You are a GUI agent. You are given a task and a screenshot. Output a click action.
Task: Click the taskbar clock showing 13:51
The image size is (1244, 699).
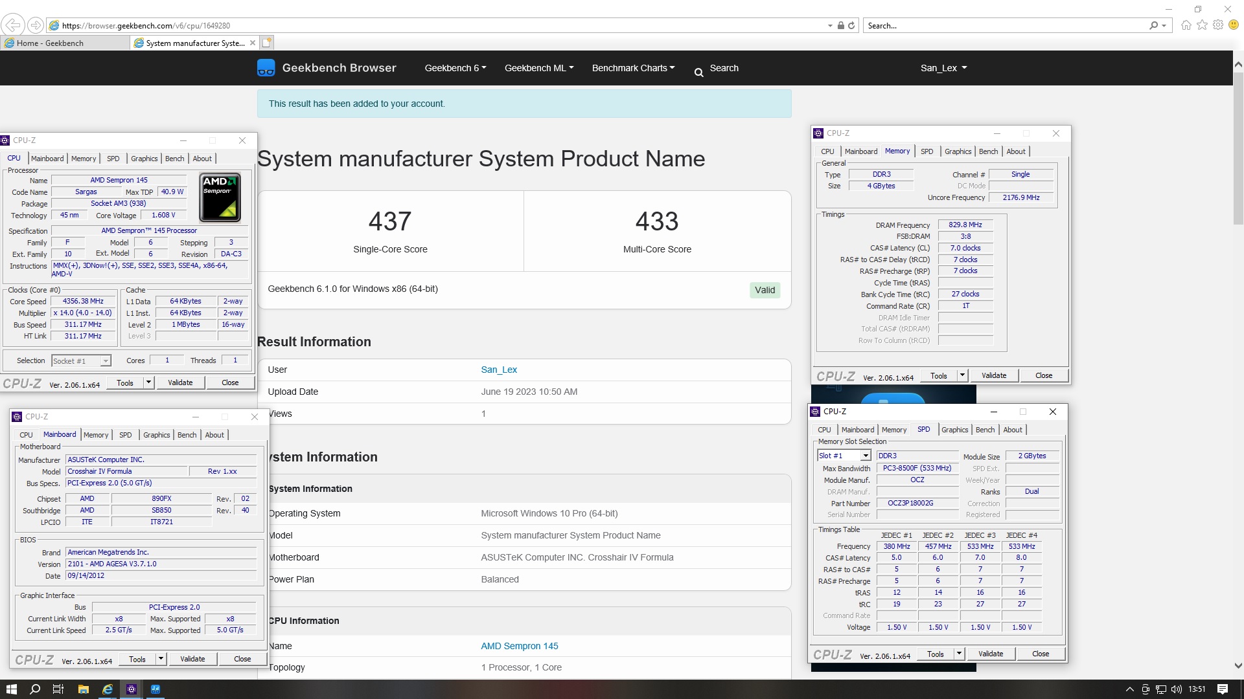click(x=1197, y=689)
